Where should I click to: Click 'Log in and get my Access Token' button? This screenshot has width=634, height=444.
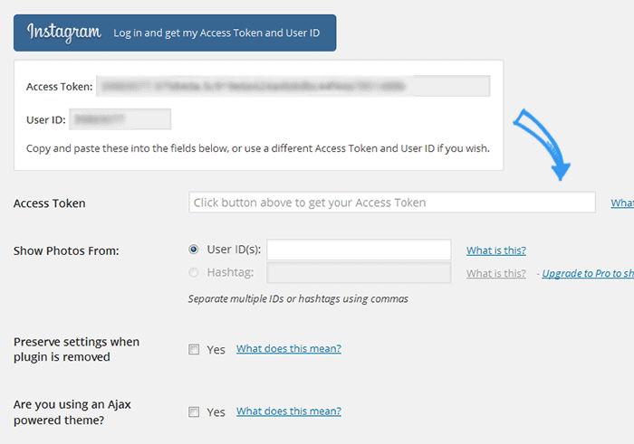coord(175,33)
